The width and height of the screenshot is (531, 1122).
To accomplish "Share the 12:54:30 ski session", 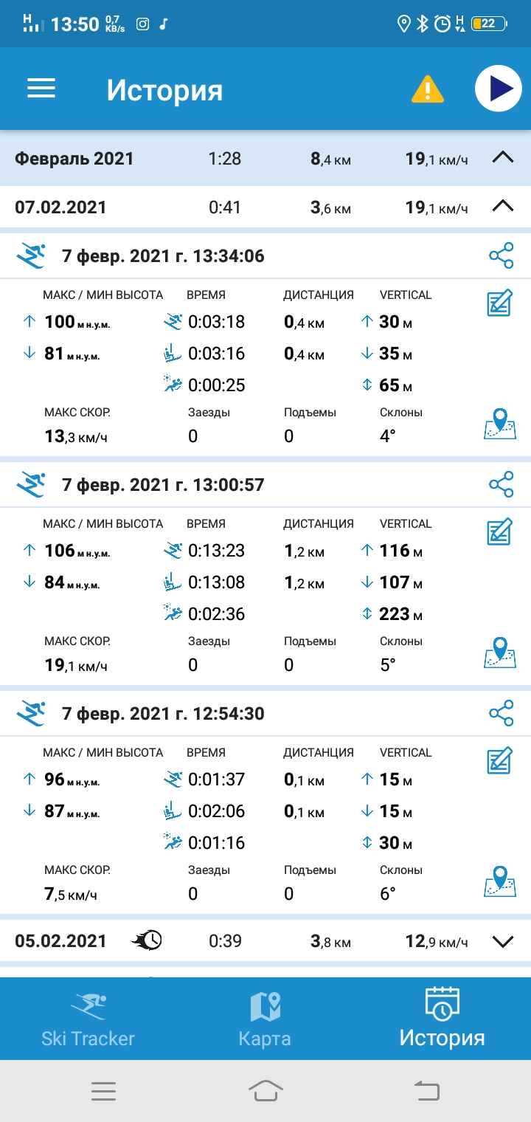I will (x=501, y=714).
